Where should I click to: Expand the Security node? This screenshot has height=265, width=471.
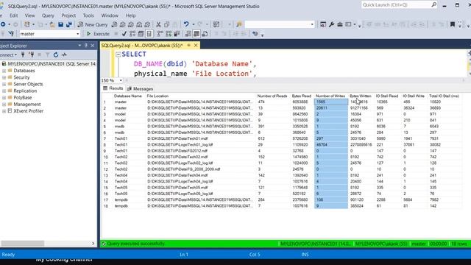(x=4, y=77)
